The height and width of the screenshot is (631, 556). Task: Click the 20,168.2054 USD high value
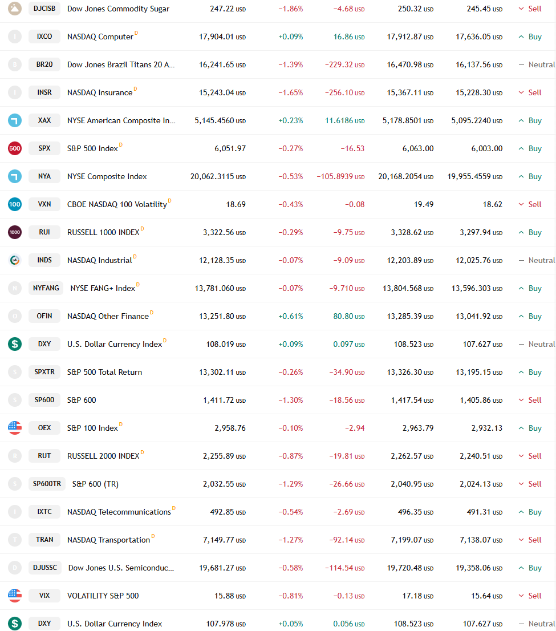pyautogui.click(x=406, y=176)
